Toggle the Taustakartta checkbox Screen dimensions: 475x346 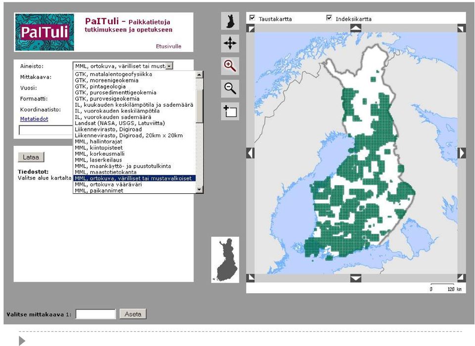252,18
